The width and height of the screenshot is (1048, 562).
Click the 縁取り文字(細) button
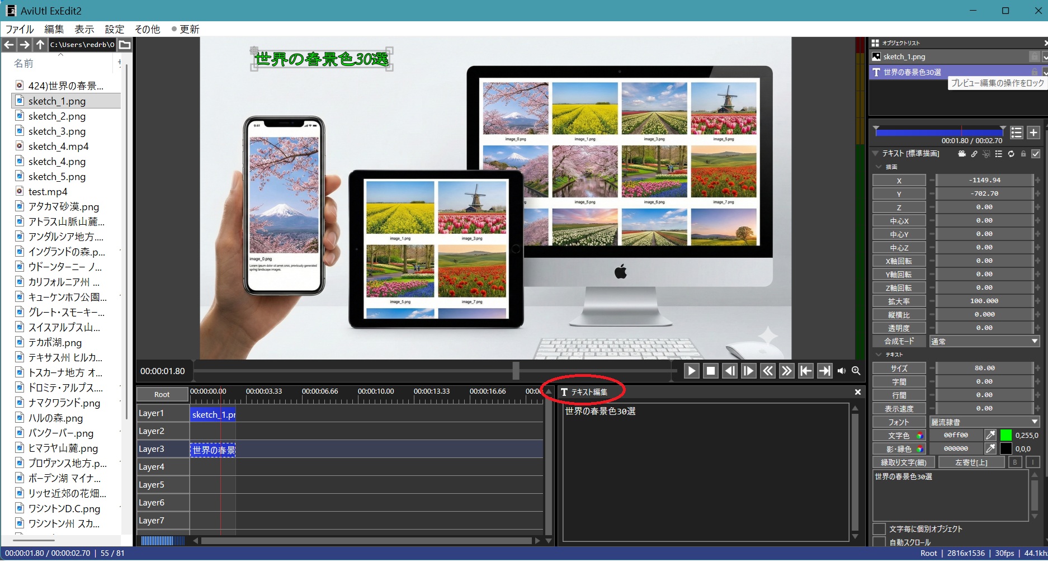coord(903,462)
